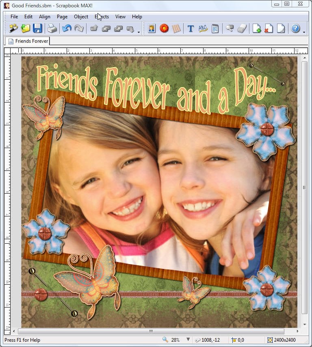Click the 2400x2400 page size readout

285,340
